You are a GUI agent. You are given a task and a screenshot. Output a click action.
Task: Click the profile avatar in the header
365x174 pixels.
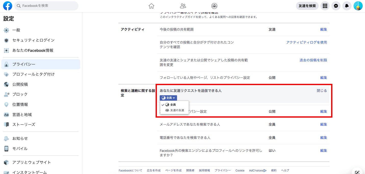pos(358,6)
